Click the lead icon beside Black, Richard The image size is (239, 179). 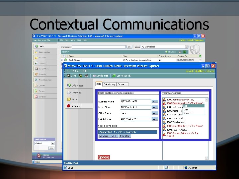(65, 60)
